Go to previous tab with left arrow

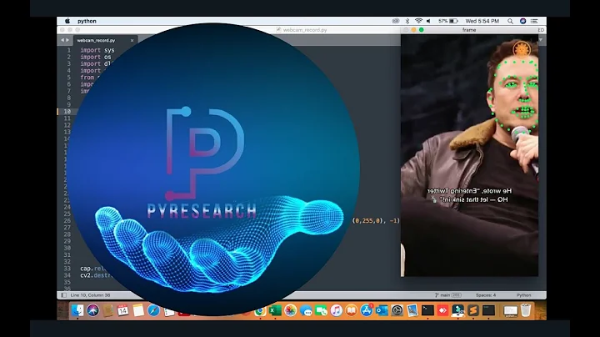click(x=62, y=40)
